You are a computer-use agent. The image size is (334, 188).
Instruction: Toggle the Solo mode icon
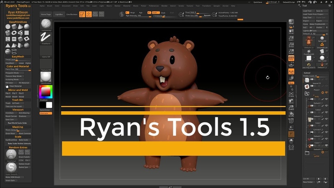pos(291,141)
